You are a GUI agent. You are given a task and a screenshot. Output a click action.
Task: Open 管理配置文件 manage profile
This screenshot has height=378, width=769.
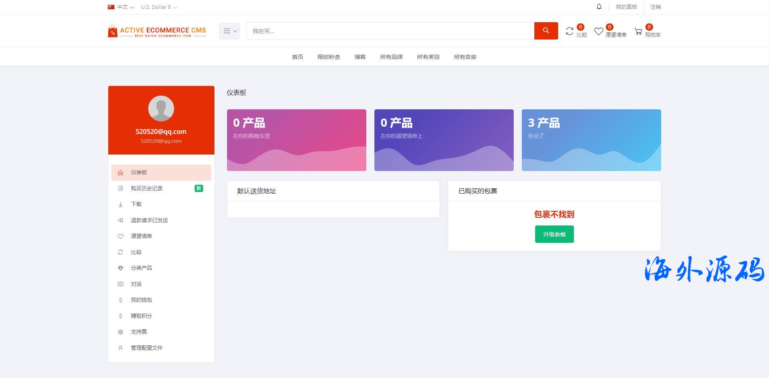[x=147, y=348]
